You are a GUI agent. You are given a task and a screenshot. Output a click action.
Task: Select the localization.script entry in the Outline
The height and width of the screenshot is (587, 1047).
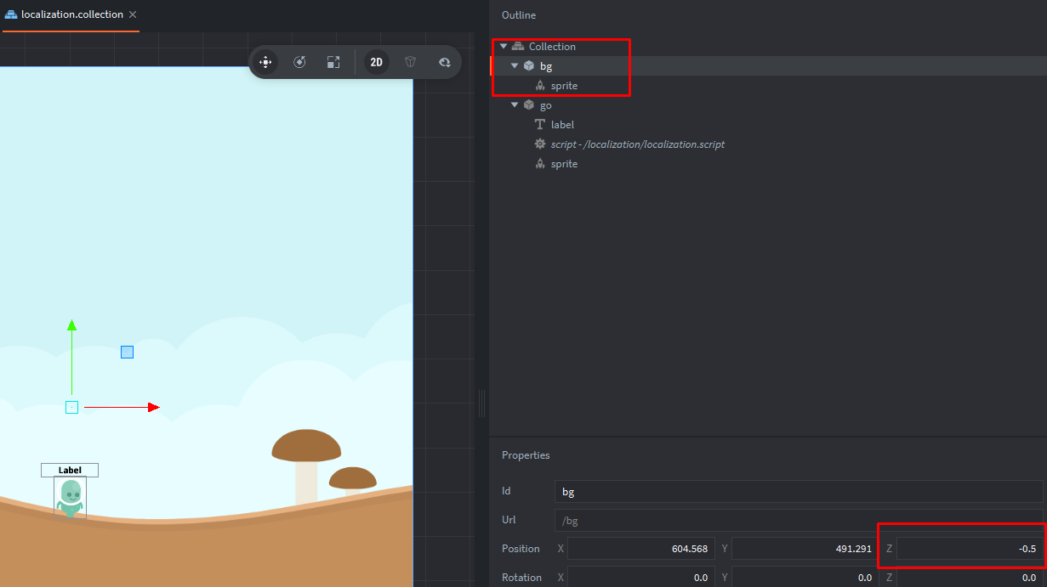(769, 144)
